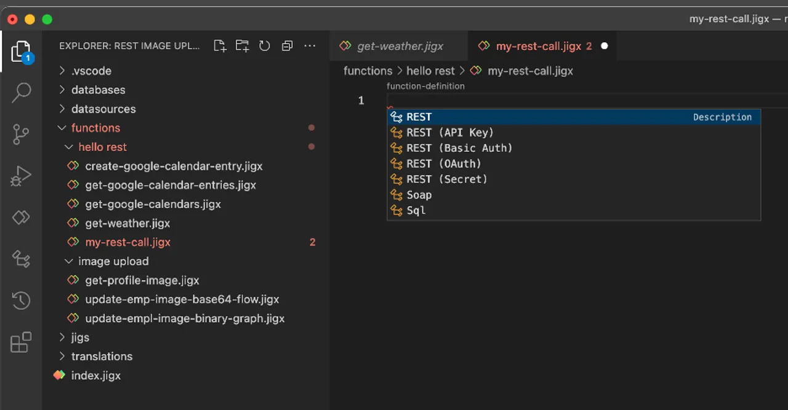Open the Explorer view icon
788x410 pixels.
pos(21,51)
